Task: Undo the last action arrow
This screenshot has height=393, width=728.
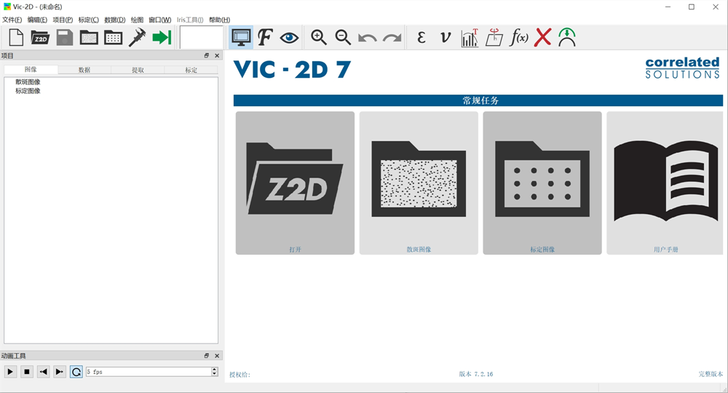Action: tap(367, 38)
